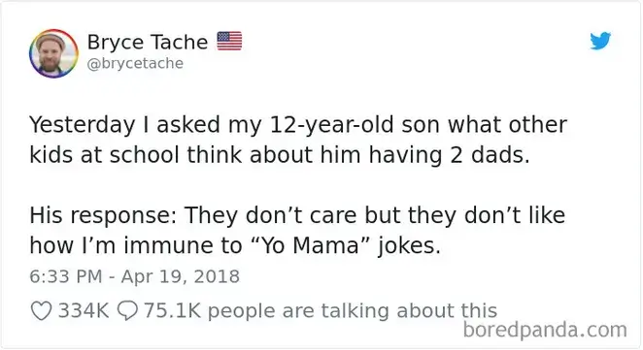This screenshot has height=350, width=643.
Task: Select the 'Yesterday I asked my 12-year-old' paragraph
Action: 298,140
